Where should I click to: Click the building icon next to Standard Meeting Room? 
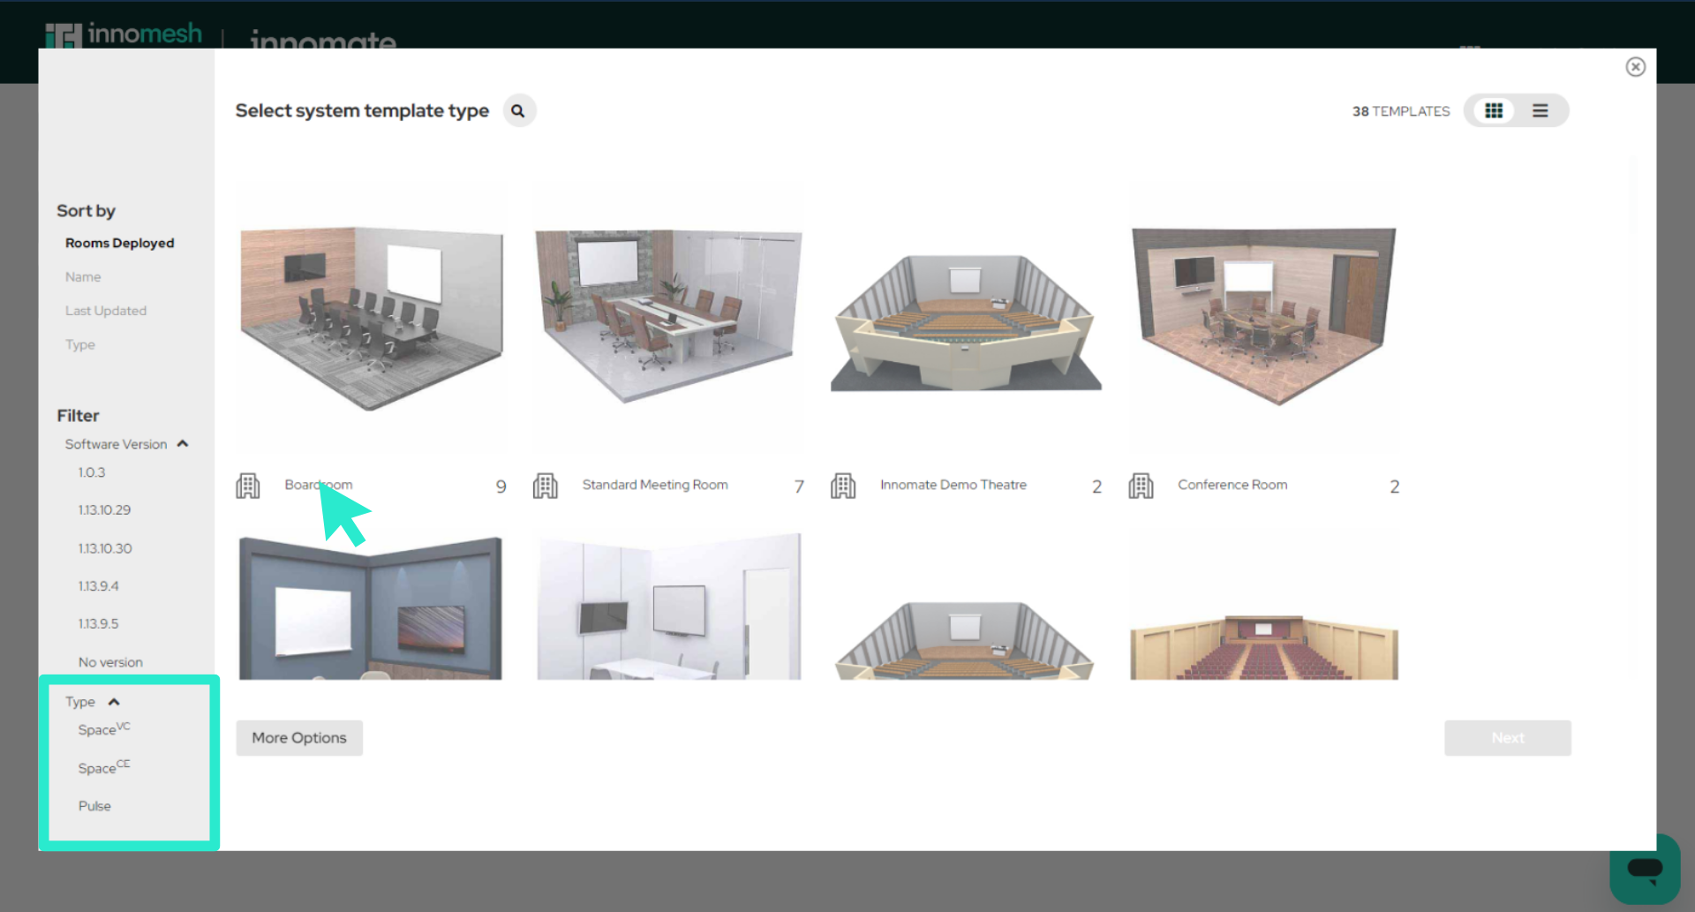coord(546,485)
